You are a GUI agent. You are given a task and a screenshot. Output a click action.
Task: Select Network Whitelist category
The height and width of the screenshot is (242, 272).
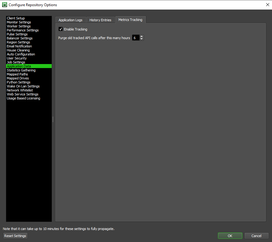[x=29, y=90]
